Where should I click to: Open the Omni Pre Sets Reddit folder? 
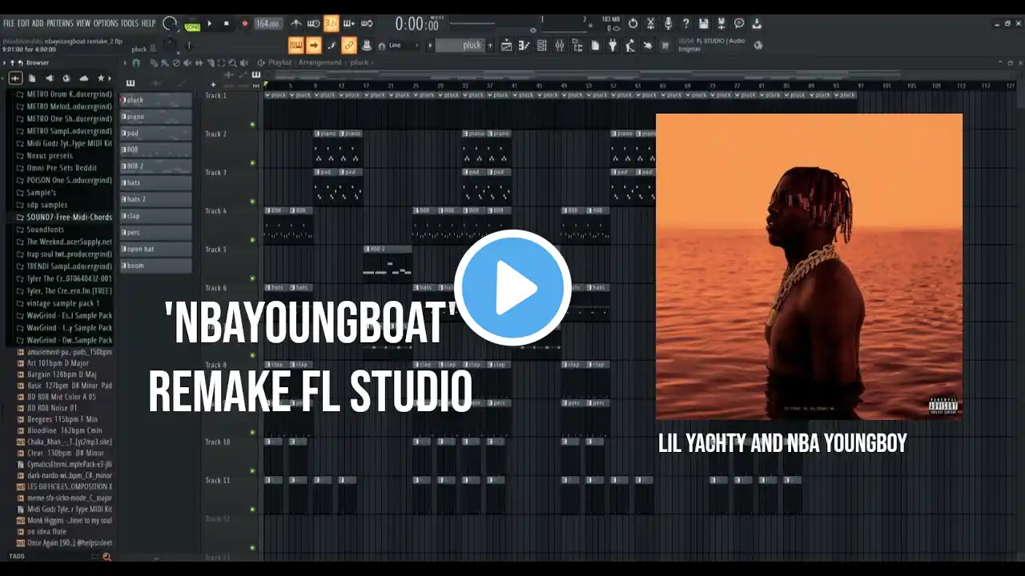click(62, 168)
